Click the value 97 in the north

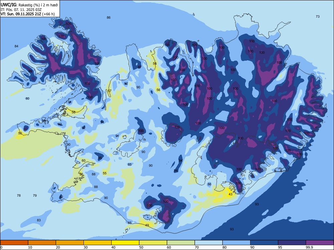[x=140, y=67]
